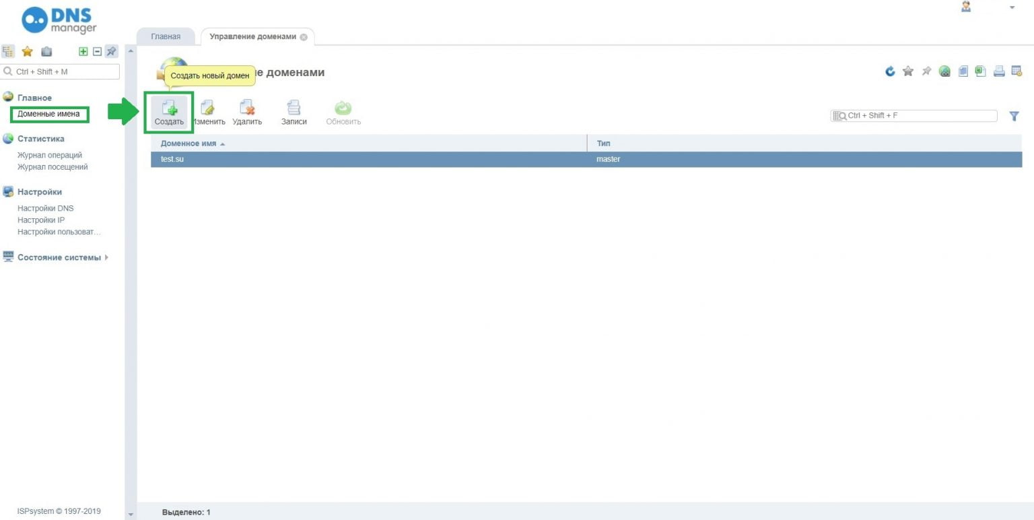Image resolution: width=1034 pixels, height=520 pixels.
Task: Toggle the sidebar pin icon
Action: (x=111, y=51)
